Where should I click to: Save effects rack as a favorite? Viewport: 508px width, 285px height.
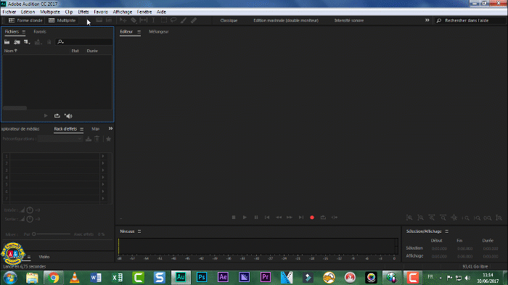click(x=109, y=139)
